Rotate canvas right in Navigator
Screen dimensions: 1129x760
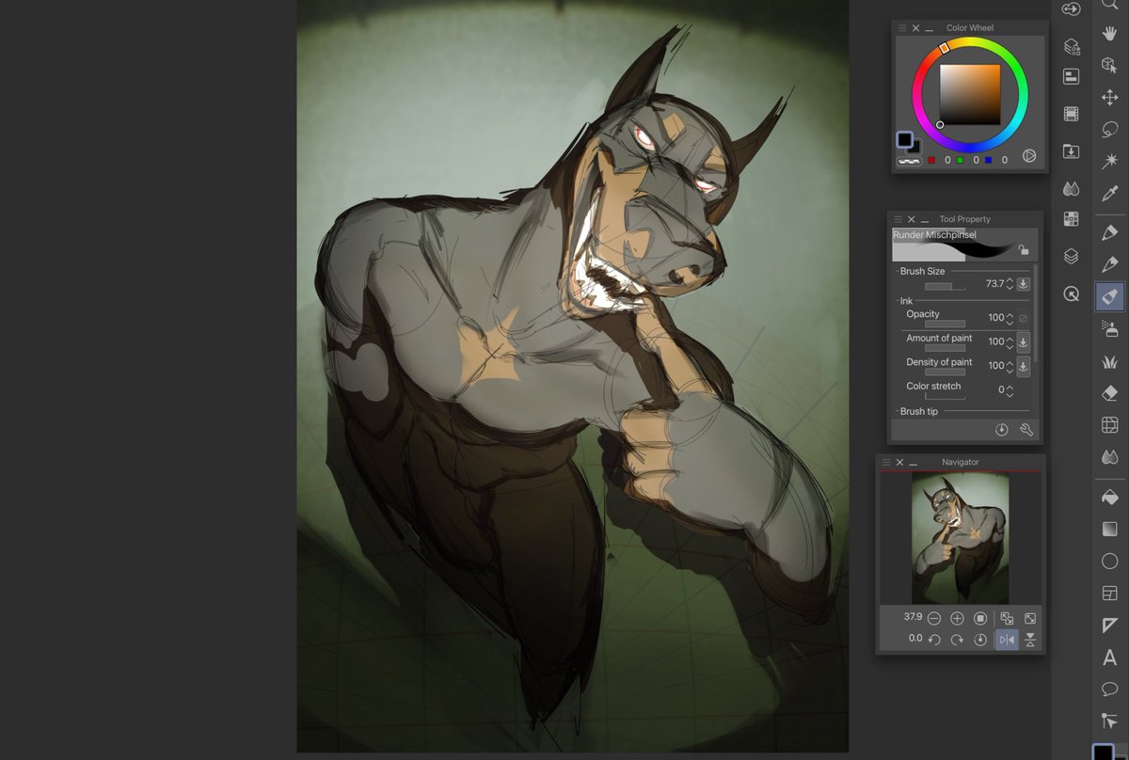pyautogui.click(x=957, y=640)
